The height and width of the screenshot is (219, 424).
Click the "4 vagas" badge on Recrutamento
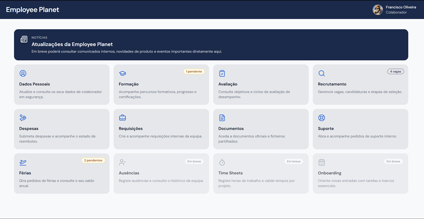pyautogui.click(x=395, y=72)
